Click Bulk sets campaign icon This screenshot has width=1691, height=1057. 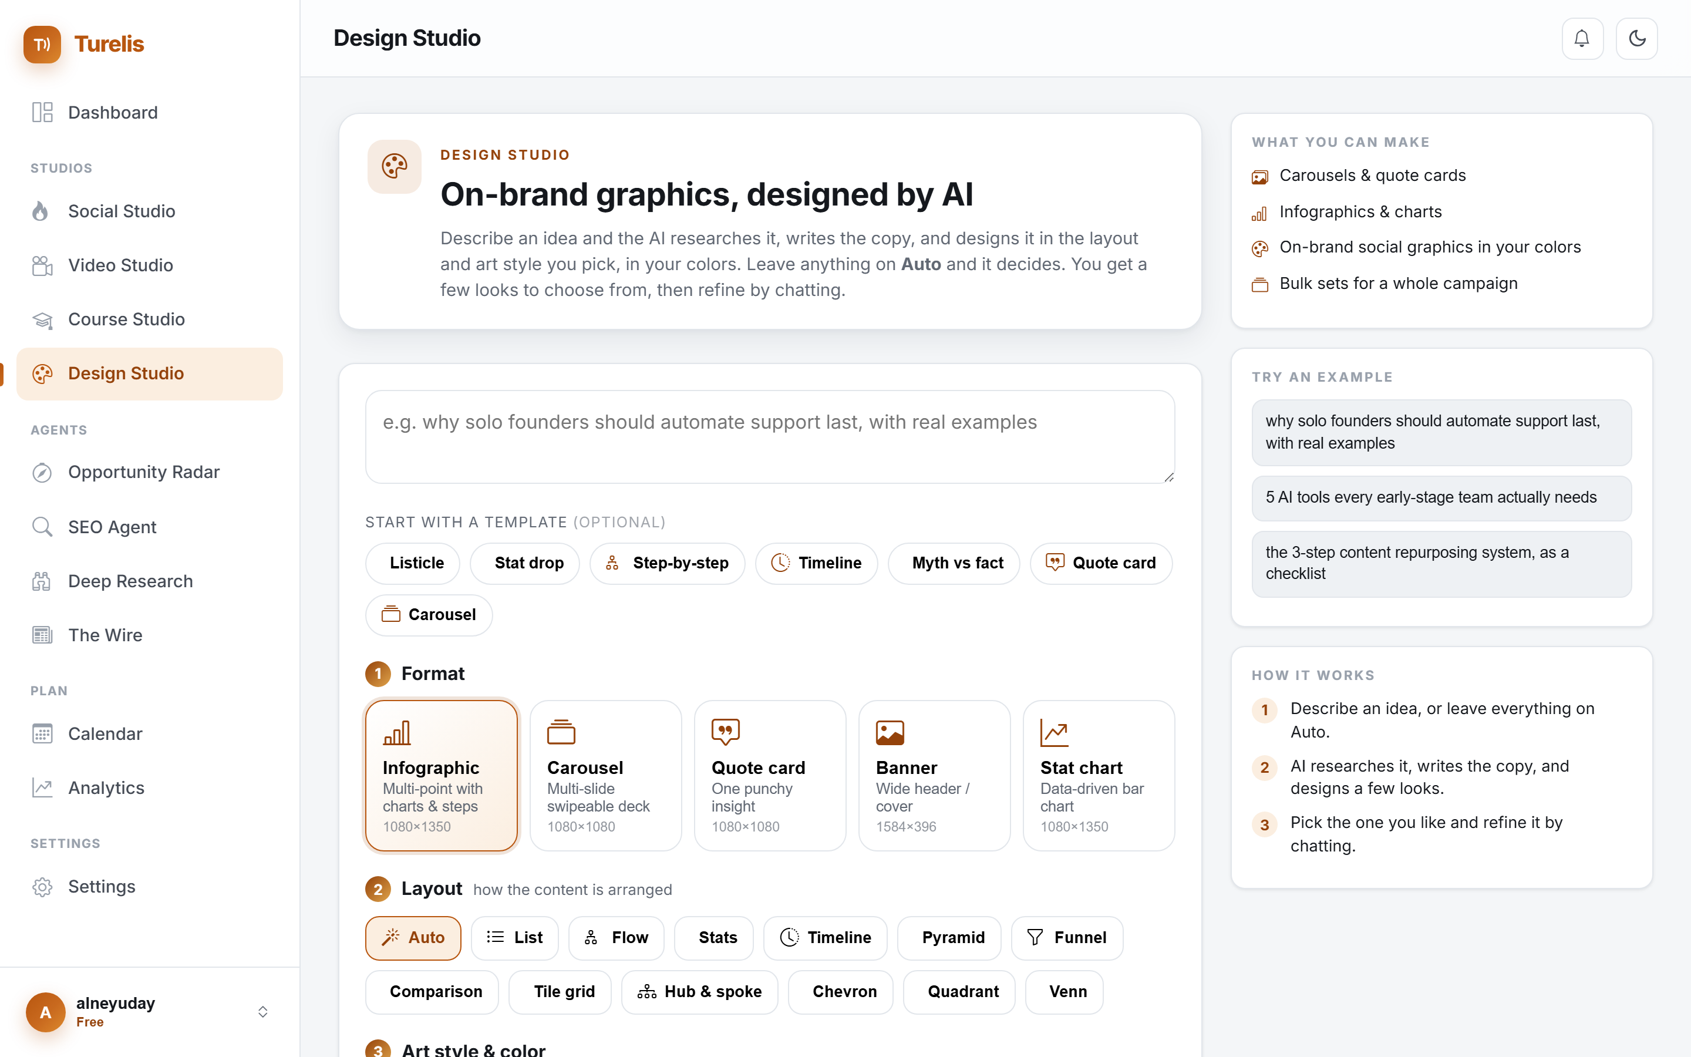1260,285
